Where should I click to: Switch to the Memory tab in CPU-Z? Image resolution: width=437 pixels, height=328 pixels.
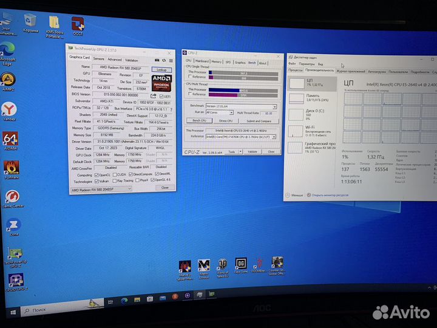[216, 61]
